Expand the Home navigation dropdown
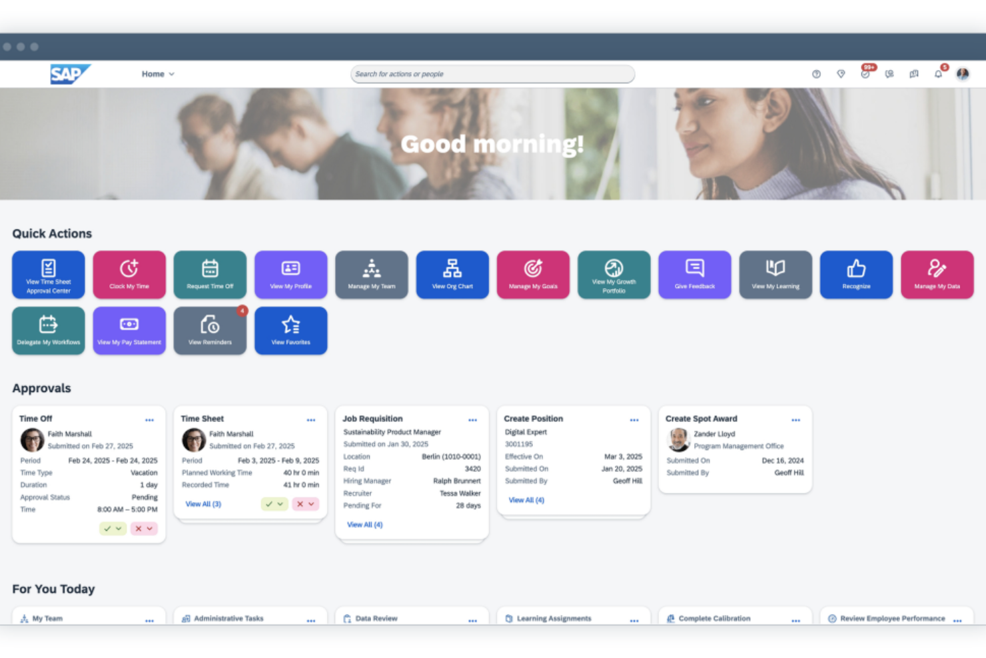 coord(158,74)
